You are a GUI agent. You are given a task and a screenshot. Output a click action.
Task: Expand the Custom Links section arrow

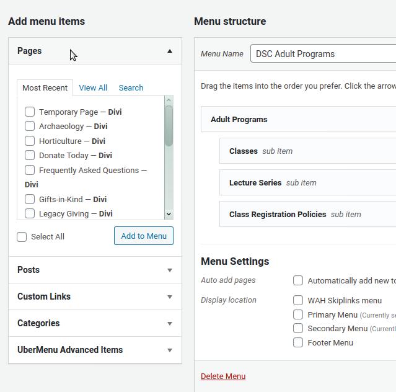(x=170, y=296)
